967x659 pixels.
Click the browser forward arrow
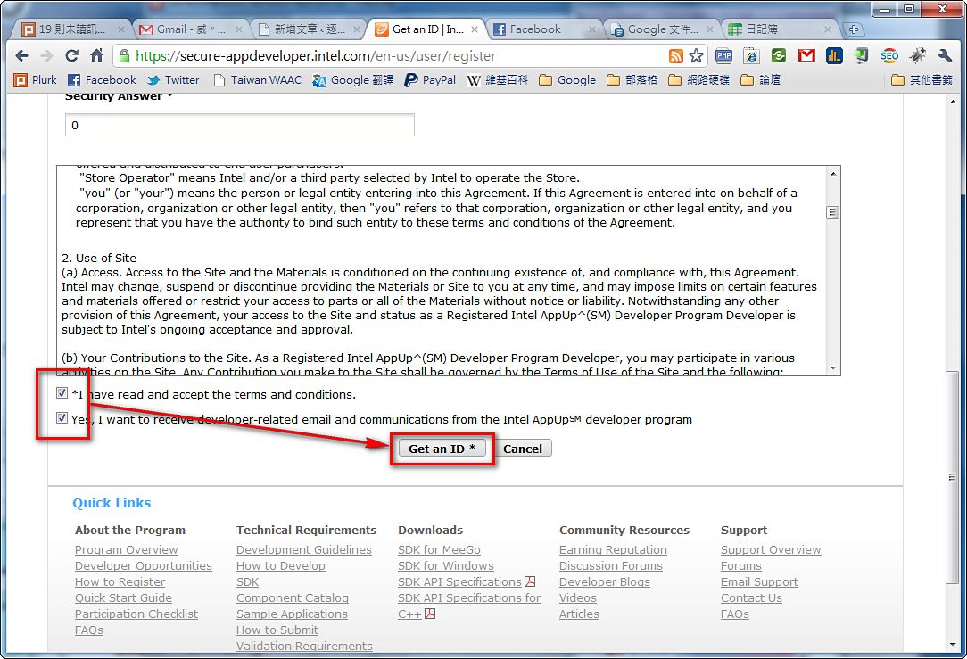47,56
